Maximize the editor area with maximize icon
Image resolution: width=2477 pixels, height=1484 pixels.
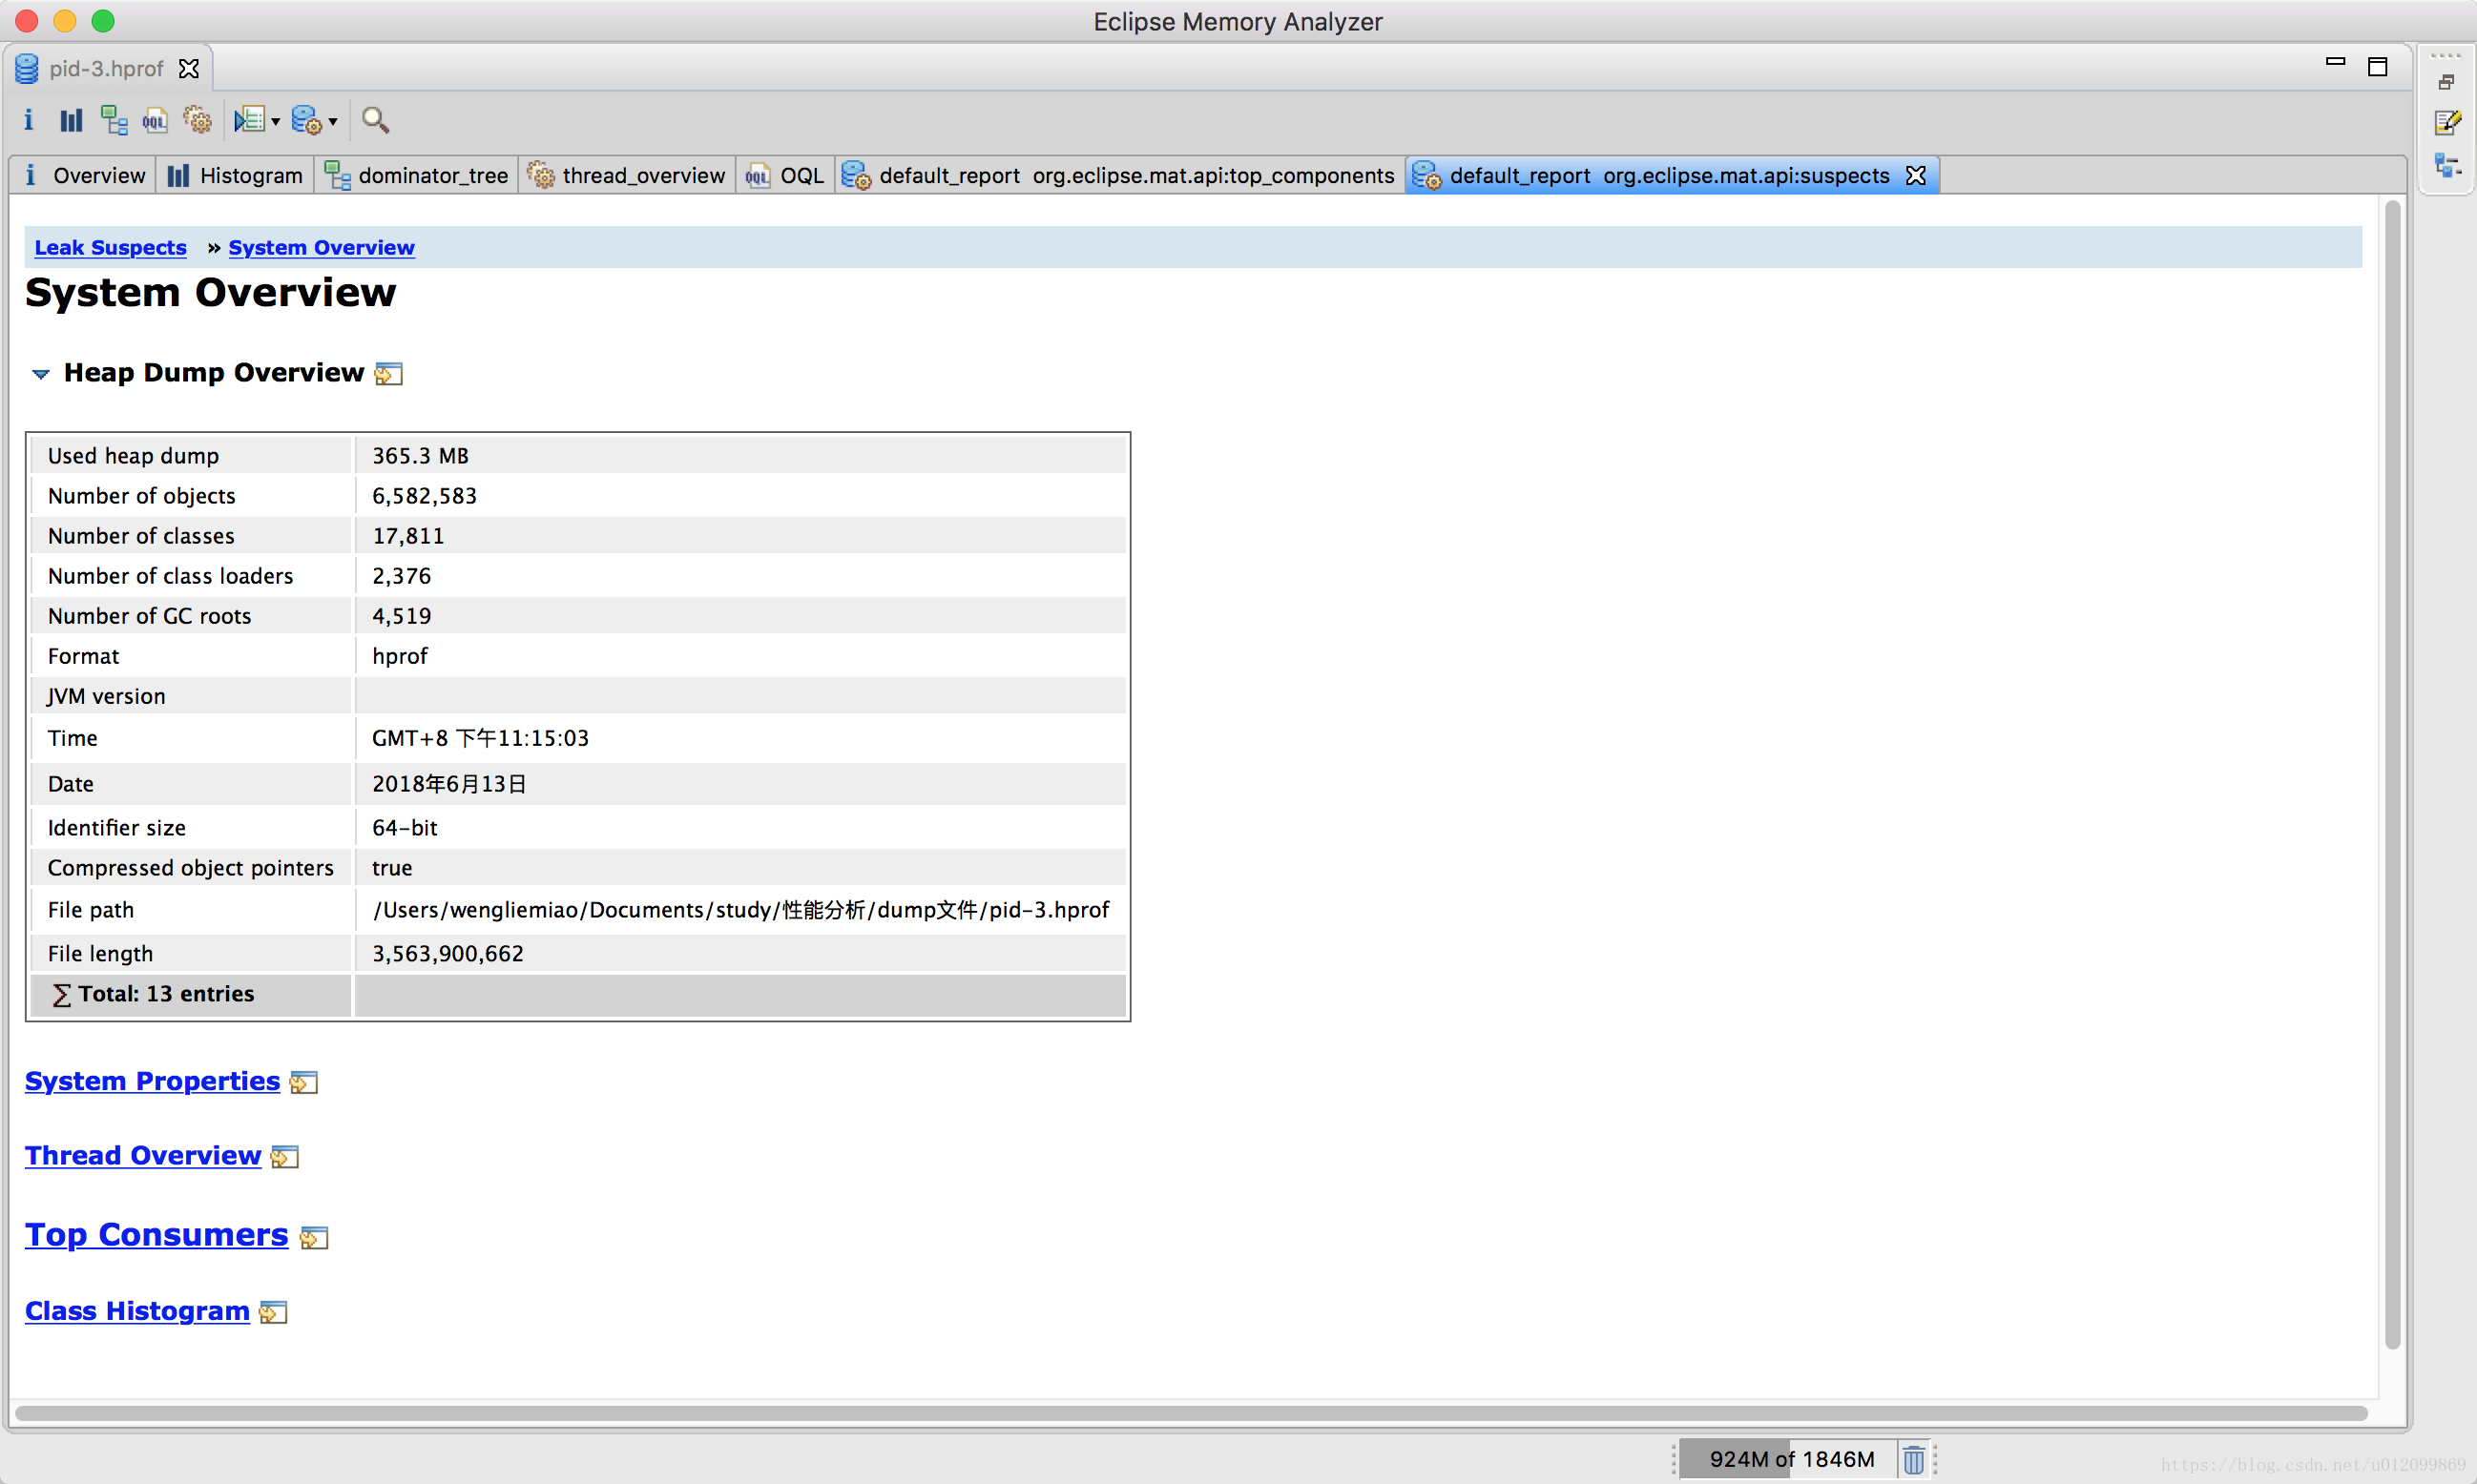2378,66
